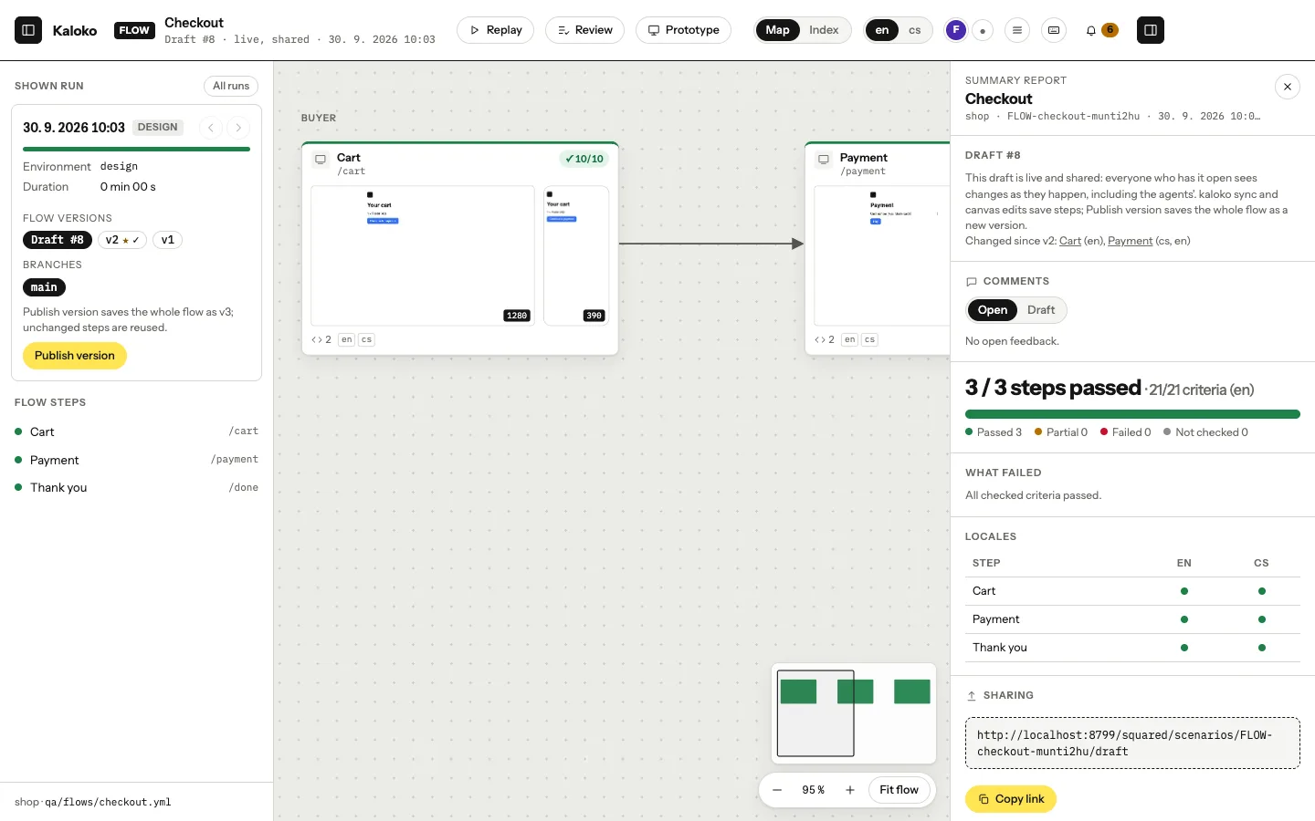
Task: Click the Publish version button
Action: (x=75, y=356)
